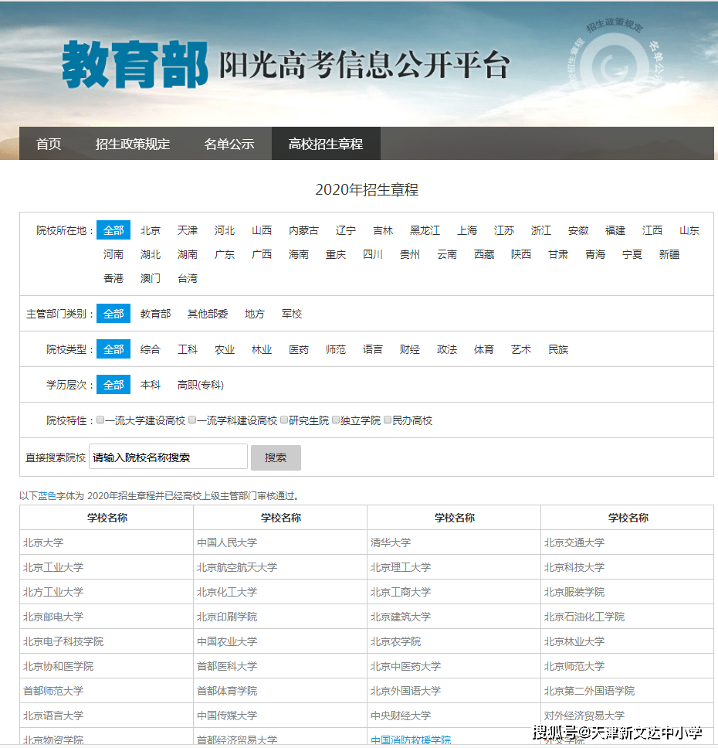Screen dimensions: 718x748
Task: Focus the school name search field
Action: (168, 457)
